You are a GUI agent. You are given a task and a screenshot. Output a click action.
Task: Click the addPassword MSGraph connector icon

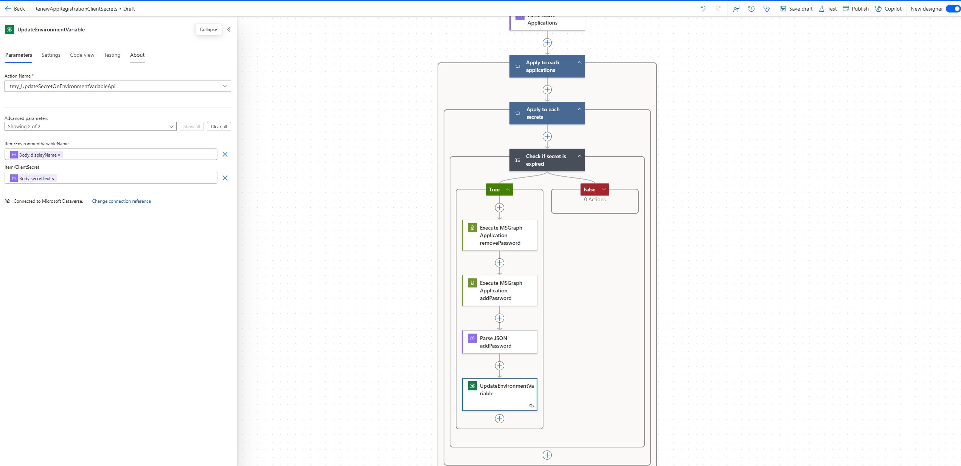[x=472, y=283]
